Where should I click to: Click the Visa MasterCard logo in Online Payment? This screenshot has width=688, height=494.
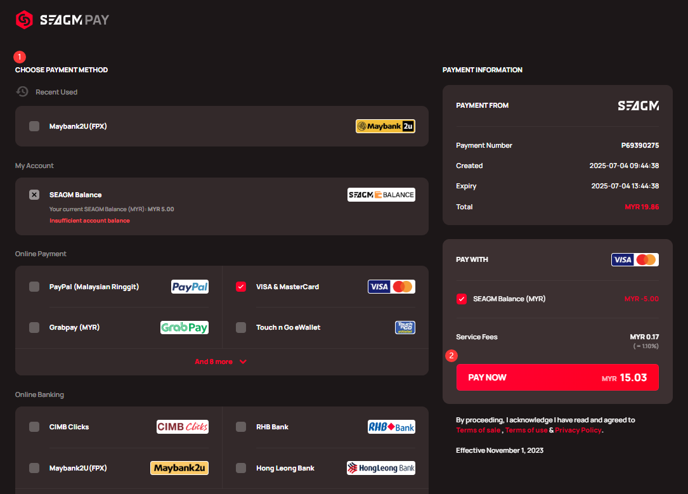tap(391, 287)
